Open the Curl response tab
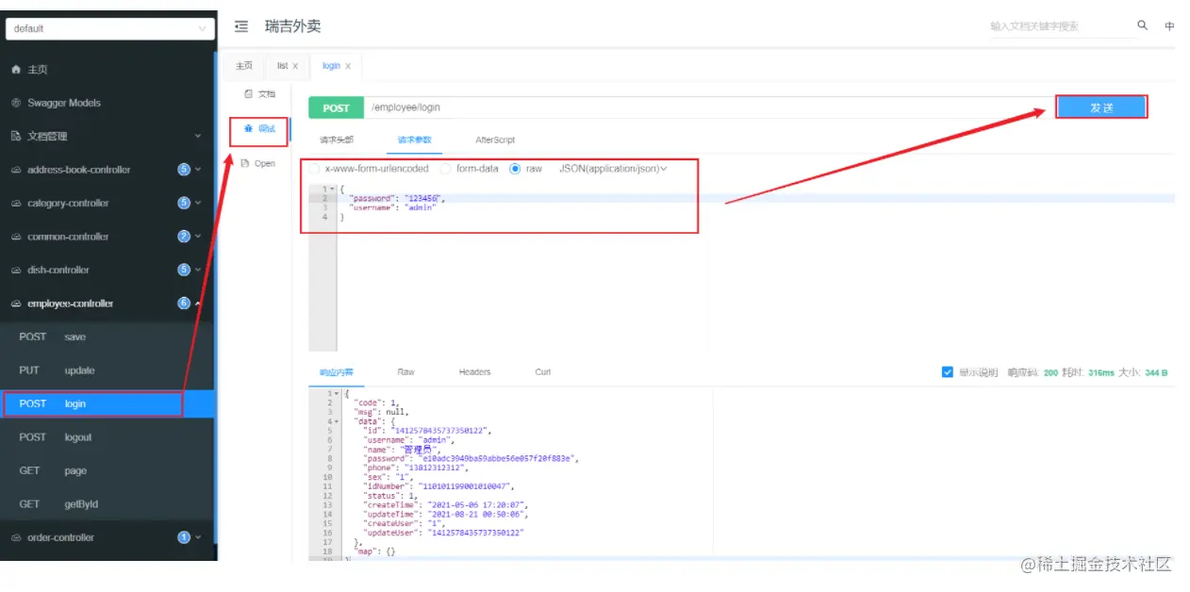The image size is (1190, 592). pos(543,372)
